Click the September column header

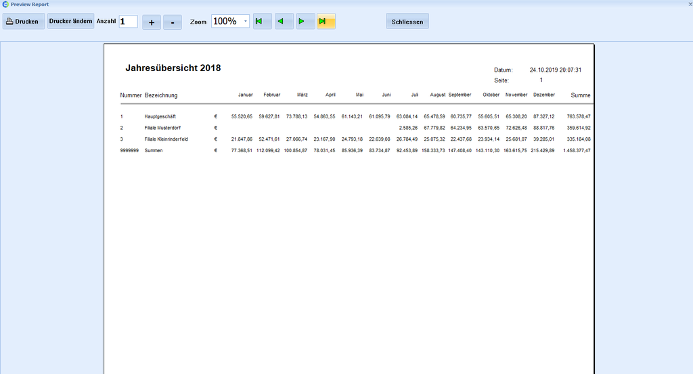[x=460, y=95]
